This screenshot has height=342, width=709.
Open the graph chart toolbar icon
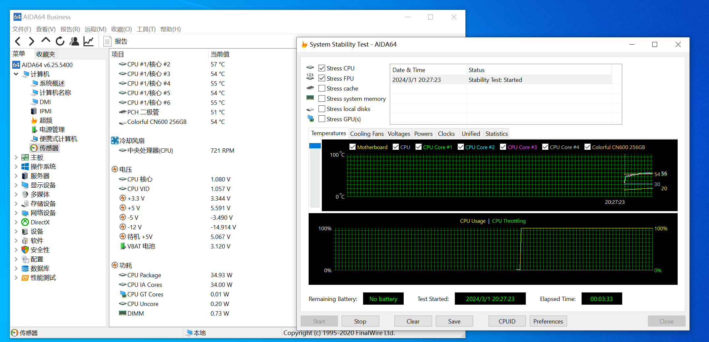pos(88,41)
